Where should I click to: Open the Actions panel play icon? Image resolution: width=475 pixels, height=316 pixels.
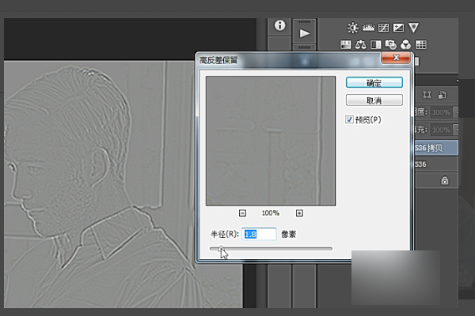click(x=305, y=32)
